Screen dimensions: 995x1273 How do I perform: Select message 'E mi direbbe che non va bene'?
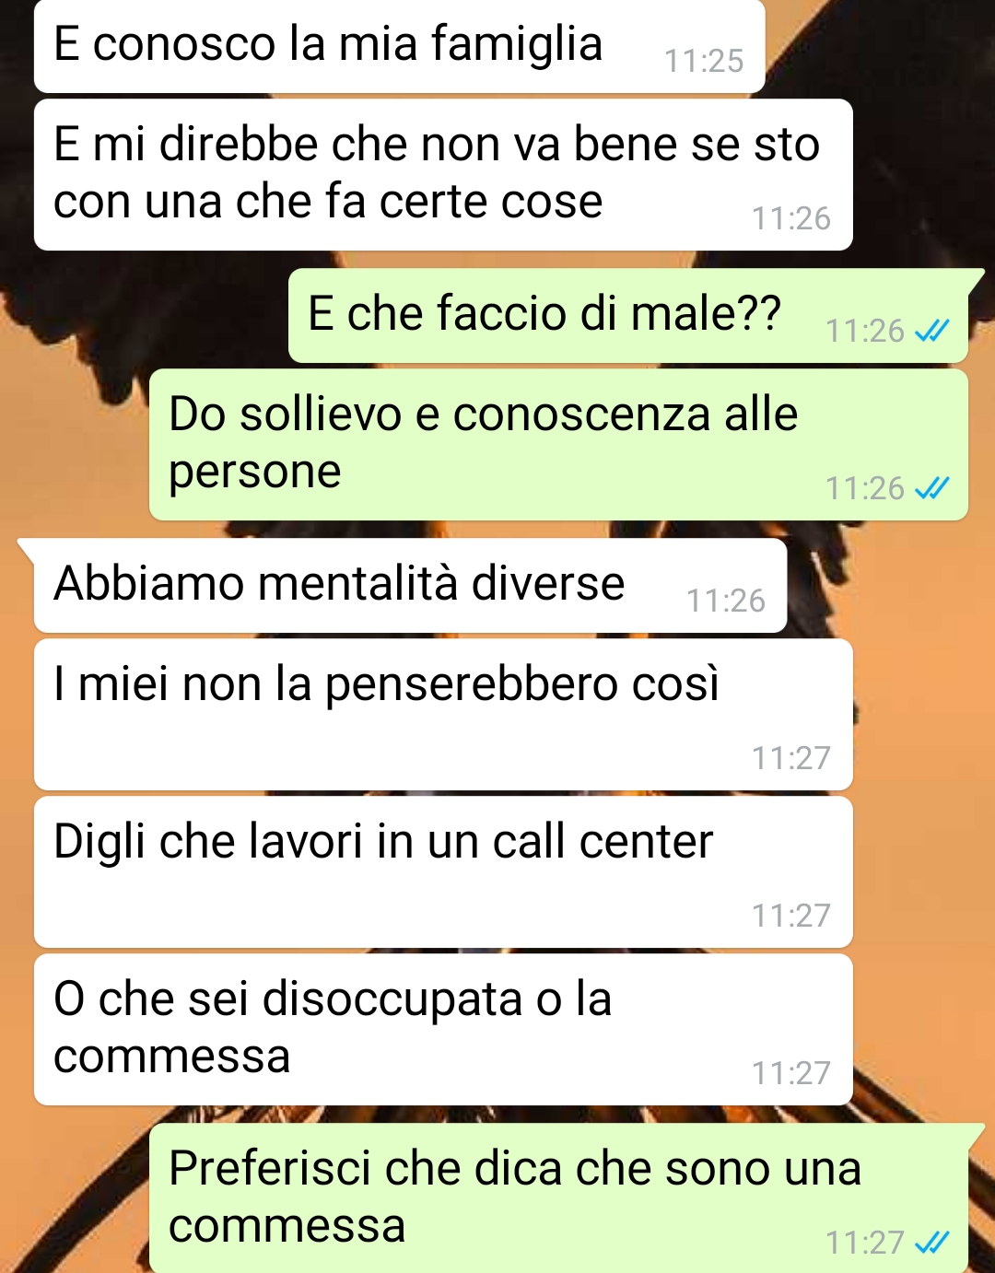[443, 175]
